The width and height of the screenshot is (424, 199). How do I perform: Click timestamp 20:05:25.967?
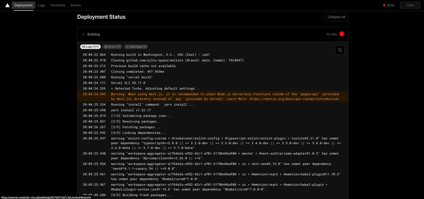click(x=94, y=185)
